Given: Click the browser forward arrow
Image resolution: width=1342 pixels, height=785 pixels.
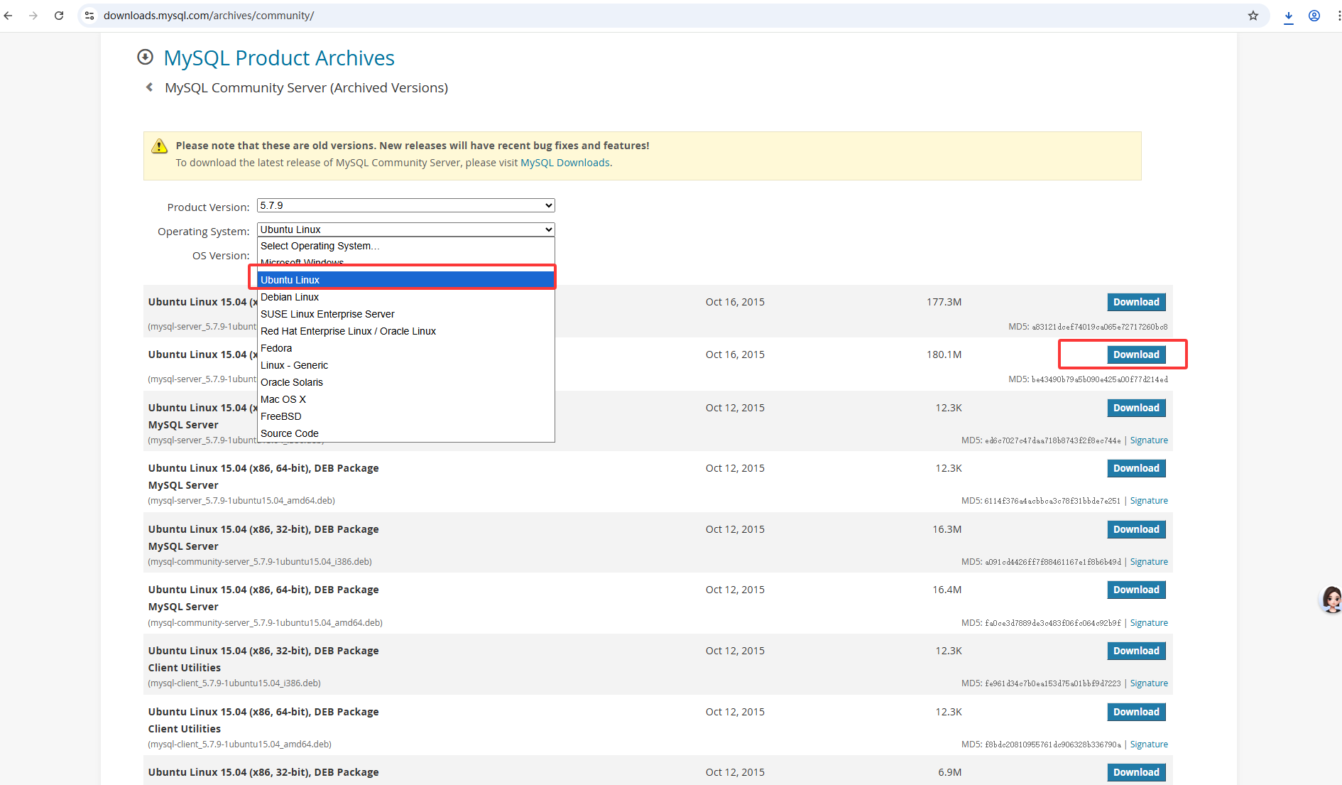Looking at the screenshot, I should click(x=33, y=16).
